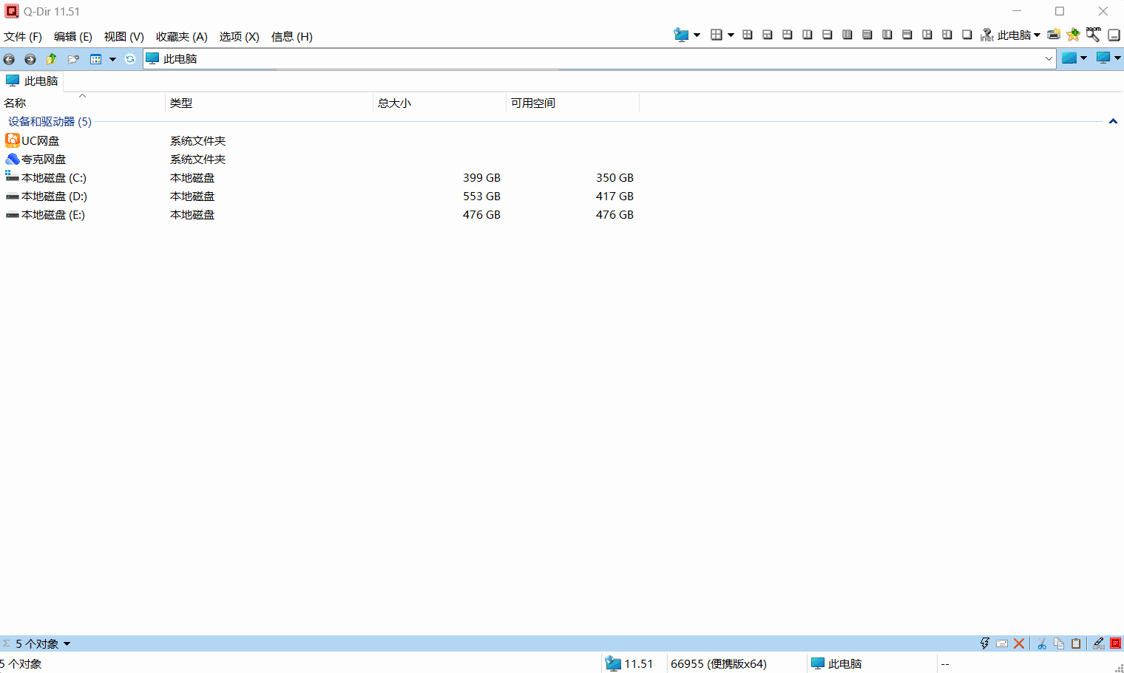Switch to three vertical columns layout
Image resolution: width=1124 pixels, height=673 pixels.
(x=847, y=35)
